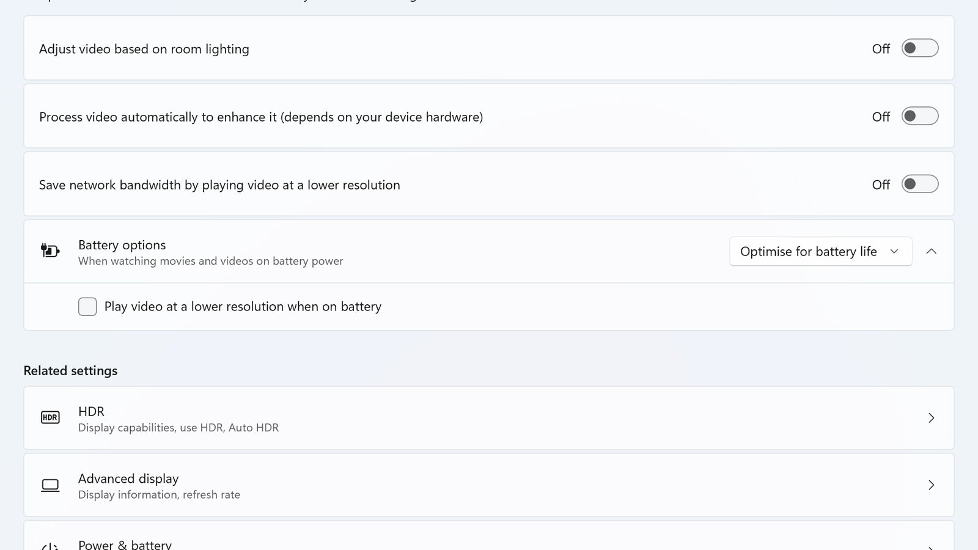The height and width of the screenshot is (550, 978).
Task: Open the Optimise for battery life dropdown
Action: pos(820,251)
